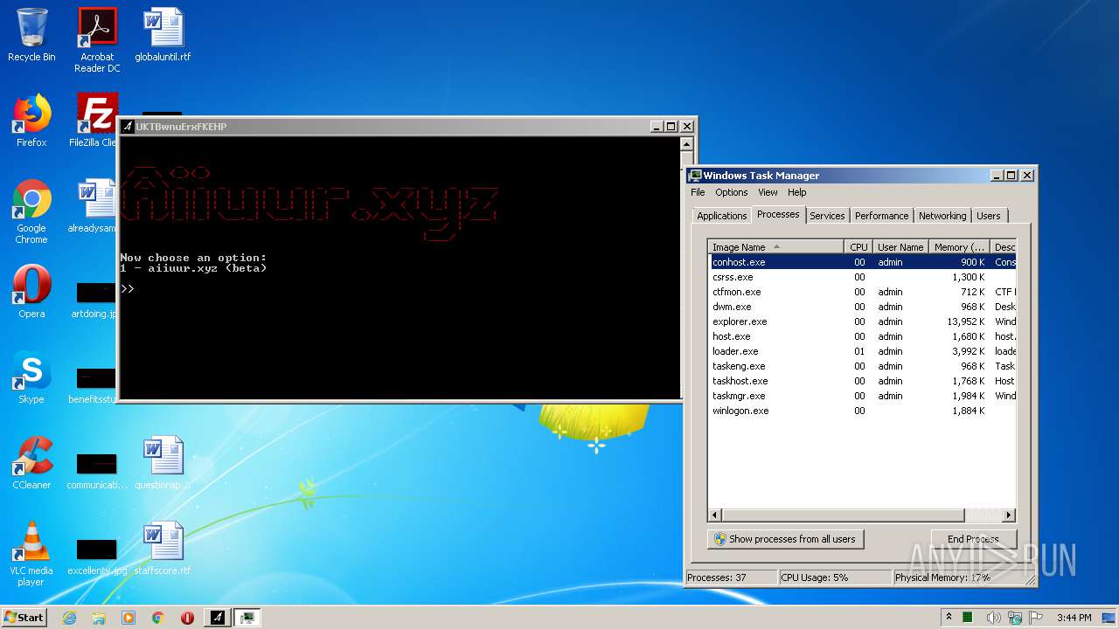The width and height of the screenshot is (1119, 629).
Task: Select communicati... desktop file
Action: [97, 472]
